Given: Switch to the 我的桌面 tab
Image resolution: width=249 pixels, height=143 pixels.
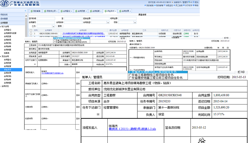Looking at the screenshot, I should tap(36, 11).
